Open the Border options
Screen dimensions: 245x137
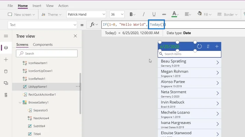tap(227, 14)
